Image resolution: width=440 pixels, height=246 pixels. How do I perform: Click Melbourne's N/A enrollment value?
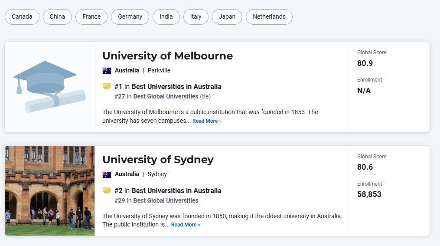364,91
